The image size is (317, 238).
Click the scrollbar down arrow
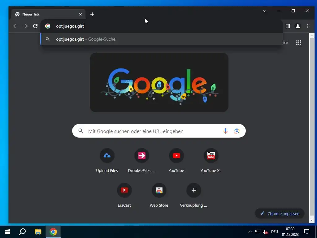pos(312,220)
